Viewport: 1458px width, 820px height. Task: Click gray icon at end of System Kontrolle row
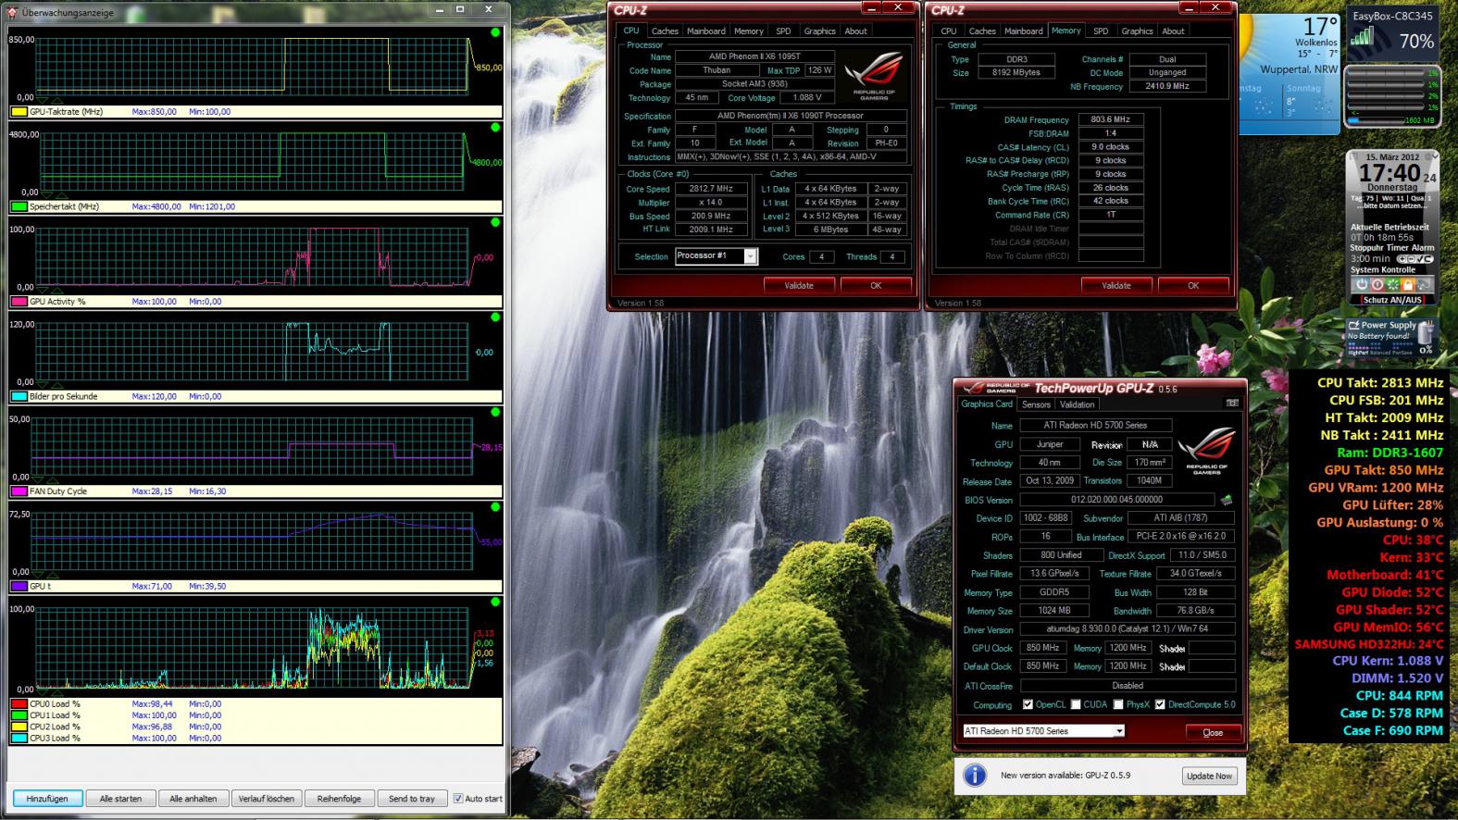tap(1425, 285)
